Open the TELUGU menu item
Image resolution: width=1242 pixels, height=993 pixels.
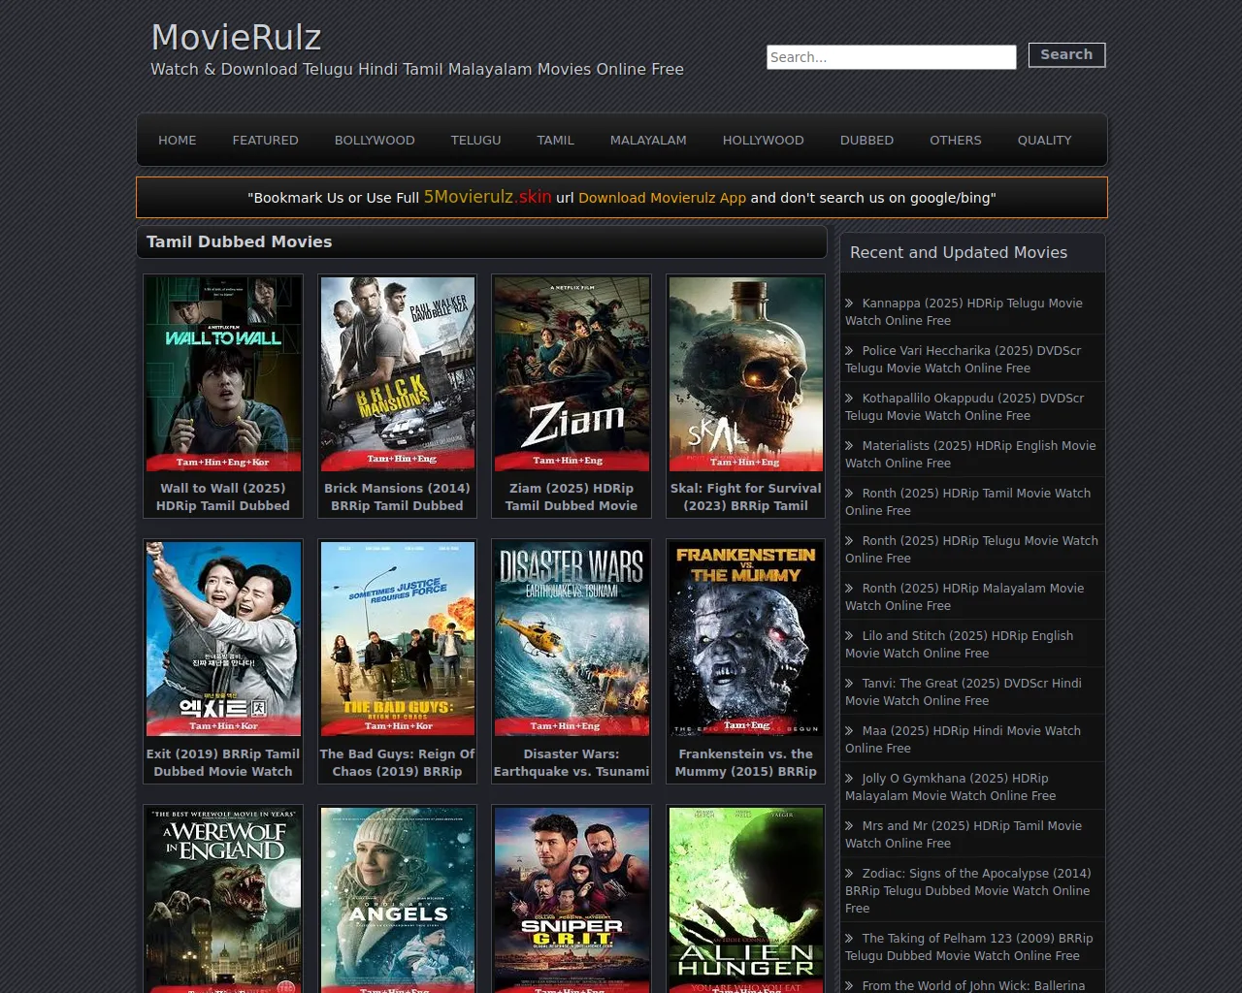coord(475,140)
